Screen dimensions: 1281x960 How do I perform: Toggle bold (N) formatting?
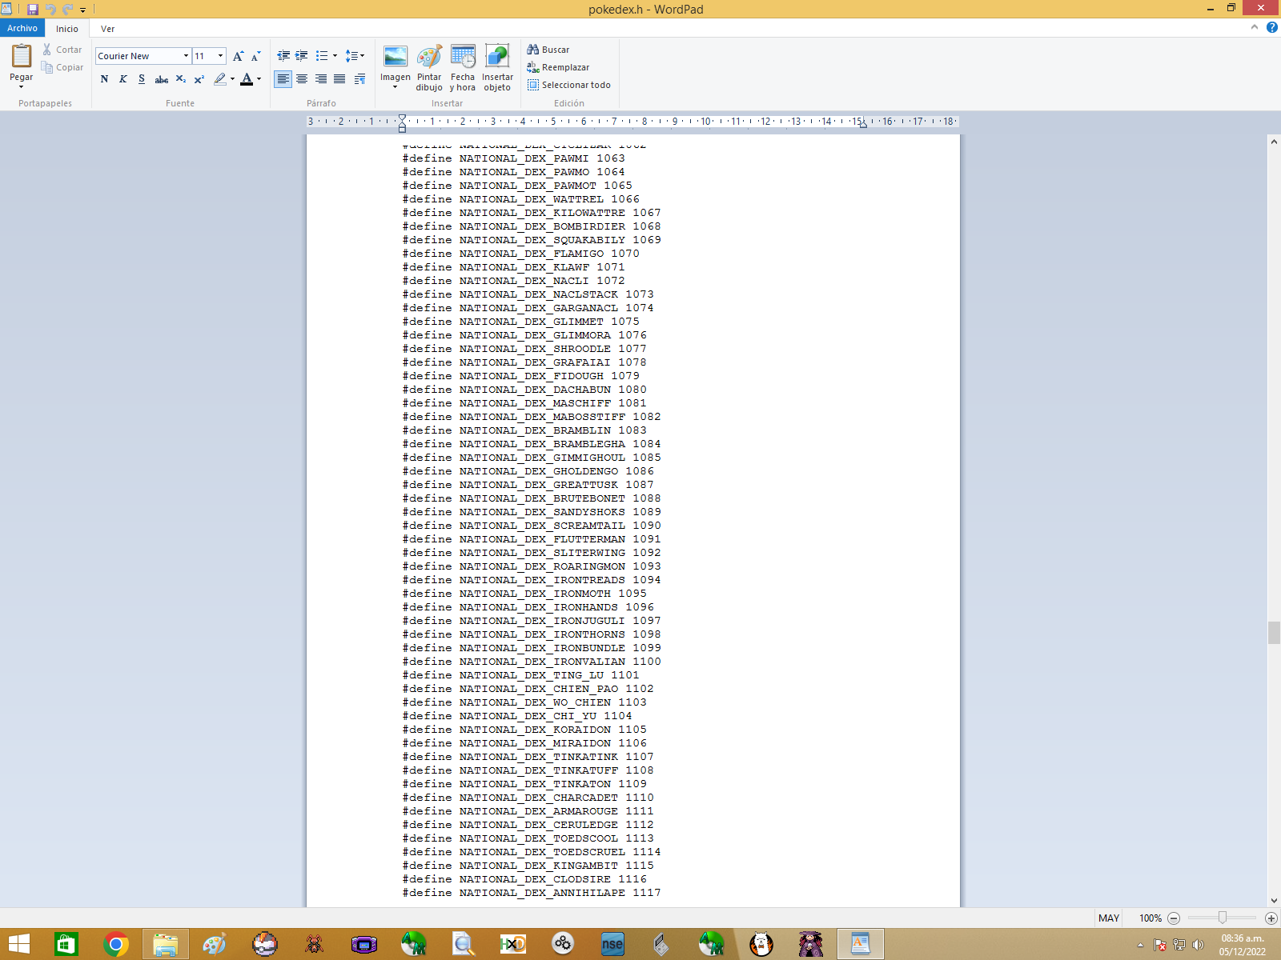pos(104,79)
